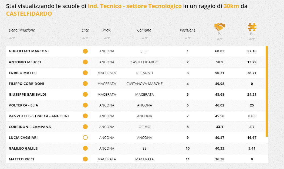The image size is (284, 169).
Task: Sort by Ente using sort arrows
Action: [85, 38]
